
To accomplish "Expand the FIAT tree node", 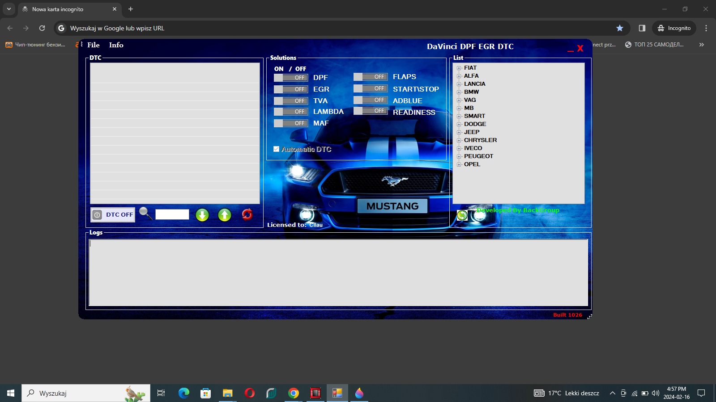I will 459,68.
